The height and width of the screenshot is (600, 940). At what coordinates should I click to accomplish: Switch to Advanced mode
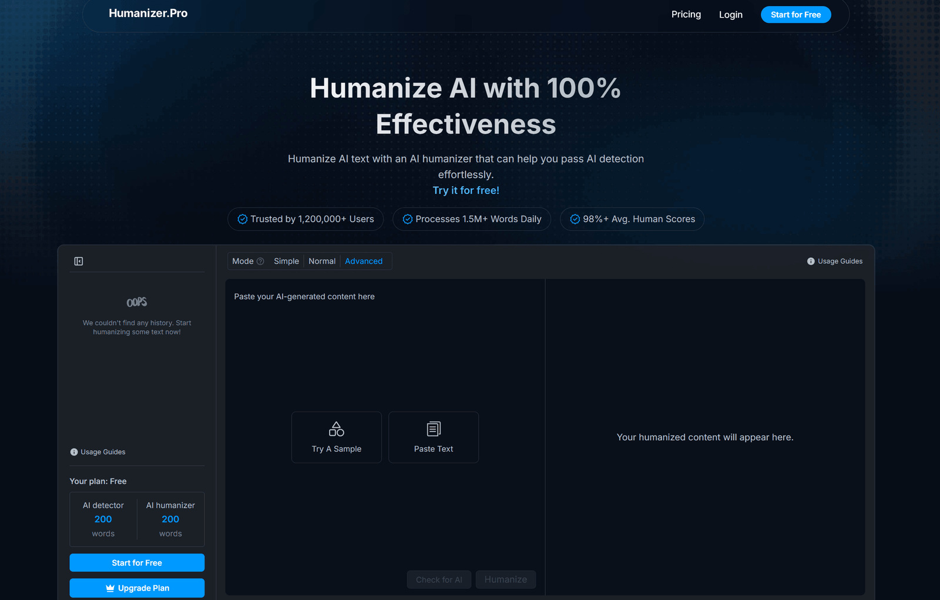(364, 262)
